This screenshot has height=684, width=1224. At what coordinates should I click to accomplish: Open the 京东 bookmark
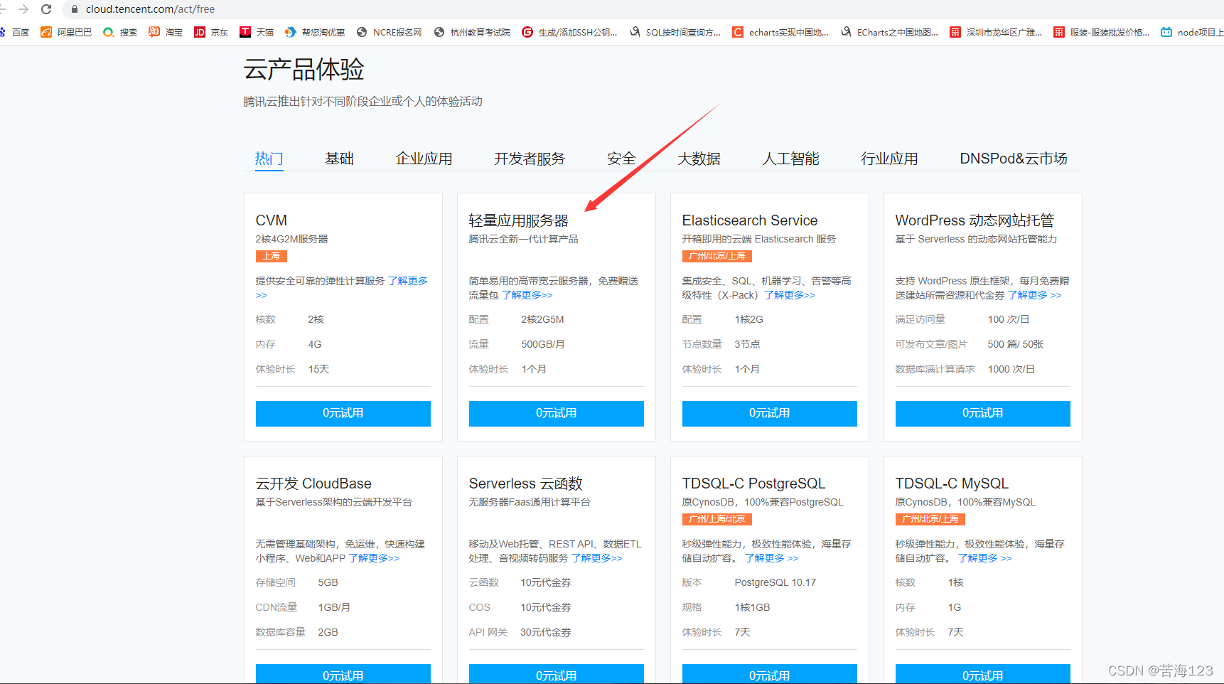pyautogui.click(x=211, y=32)
